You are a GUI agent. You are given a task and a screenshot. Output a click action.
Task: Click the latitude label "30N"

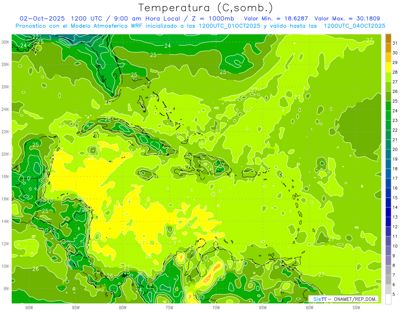point(5,42)
